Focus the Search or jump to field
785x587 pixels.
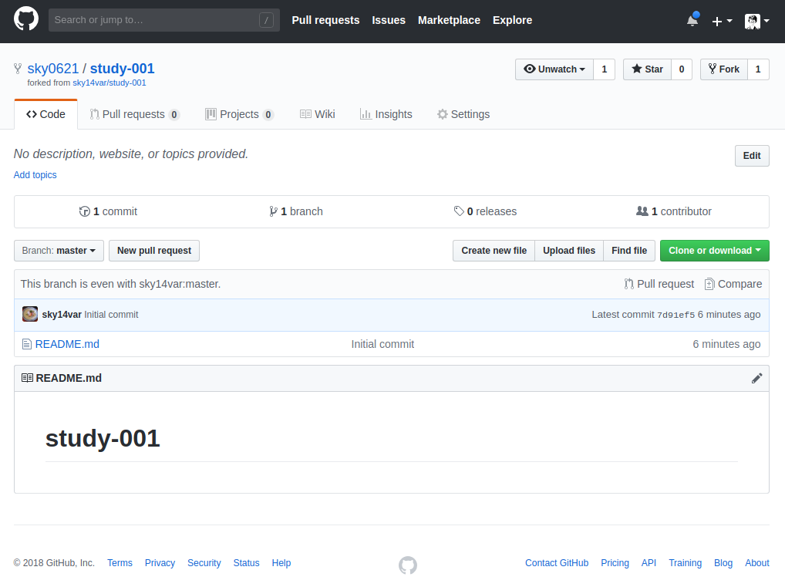[x=163, y=20]
